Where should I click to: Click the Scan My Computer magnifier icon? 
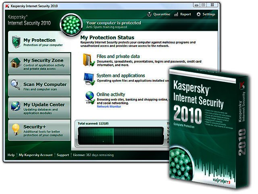[x=16, y=85]
